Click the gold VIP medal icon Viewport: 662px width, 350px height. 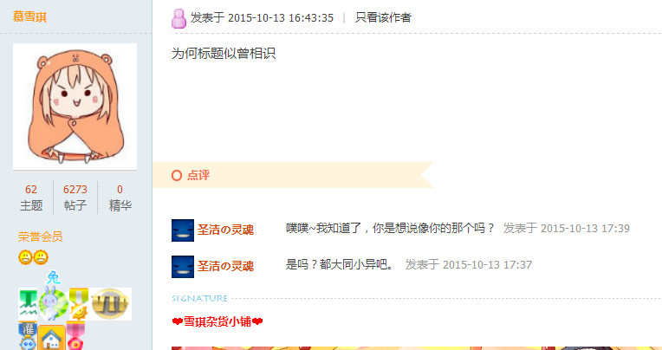coord(110,304)
